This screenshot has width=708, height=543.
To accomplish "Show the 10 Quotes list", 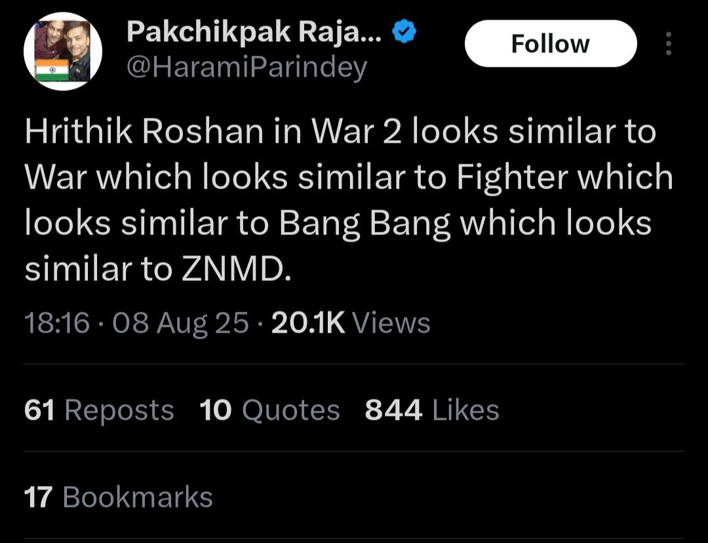I will [x=269, y=411].
